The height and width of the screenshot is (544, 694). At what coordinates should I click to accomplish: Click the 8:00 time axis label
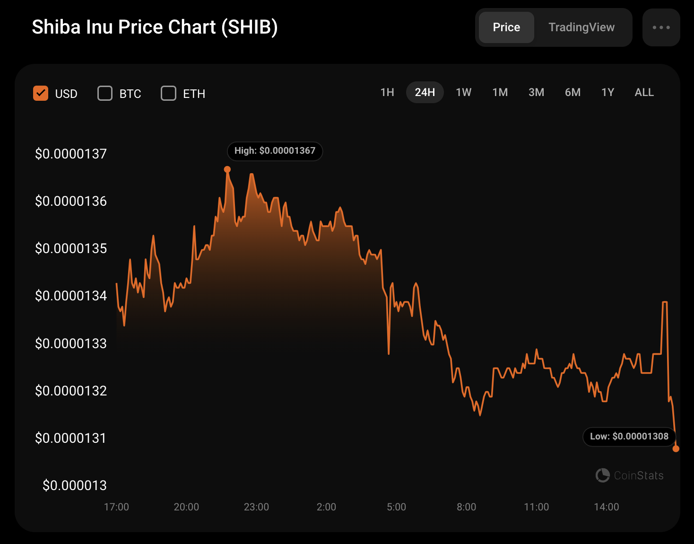click(x=466, y=507)
